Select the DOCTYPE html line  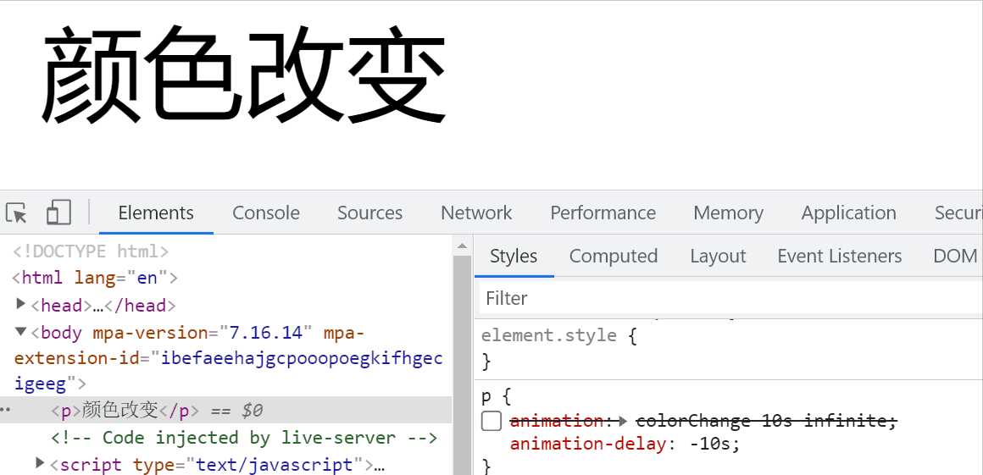click(91, 251)
